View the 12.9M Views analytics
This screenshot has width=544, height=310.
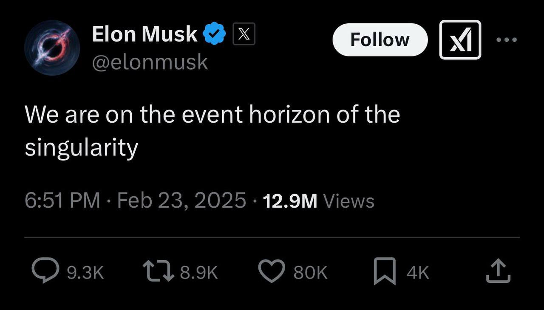point(318,200)
